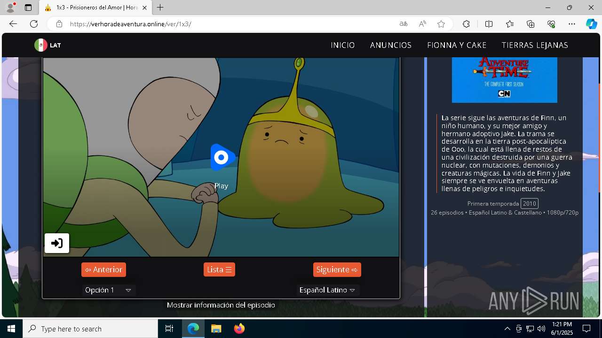
Task: Add page to favorites star
Action: click(x=441, y=24)
